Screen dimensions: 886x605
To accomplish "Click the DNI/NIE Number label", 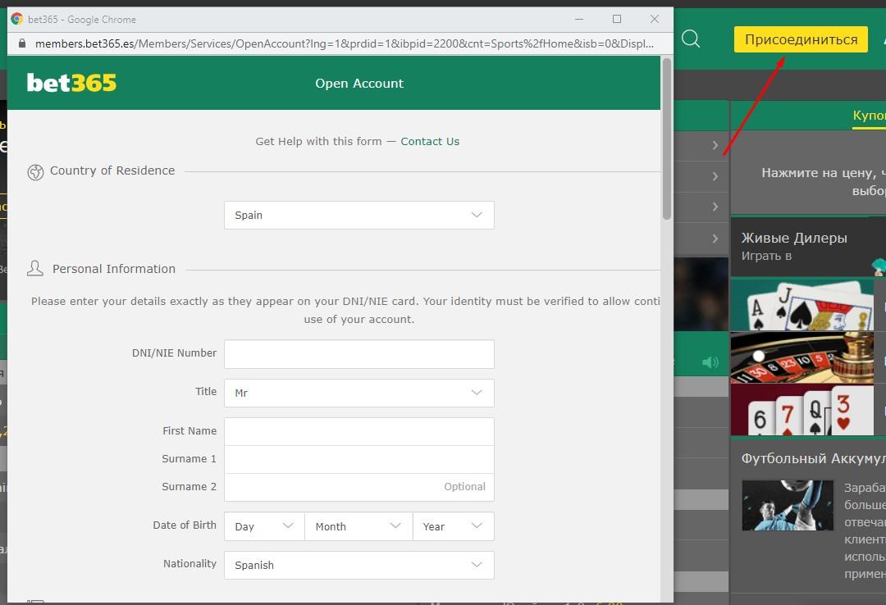I will (x=174, y=353).
